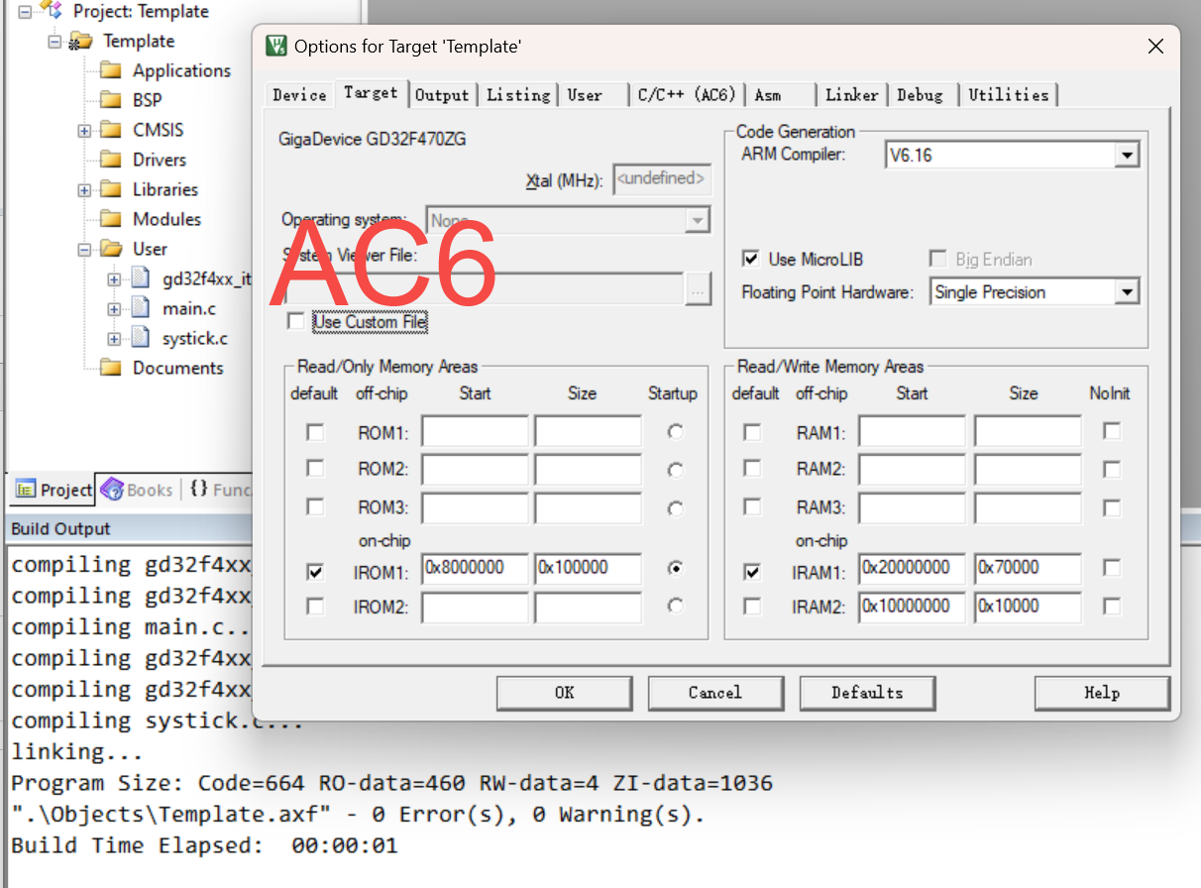Click the Functions tab braces icon
The image size is (1201, 888).
tap(199, 489)
